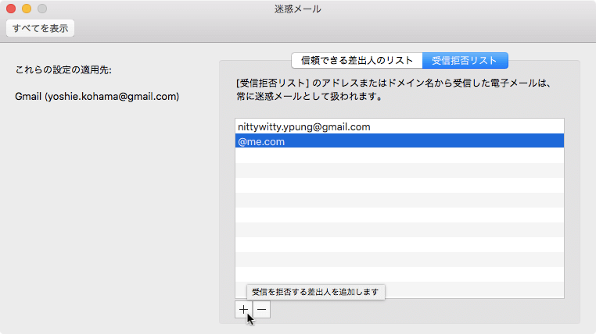Viewport: 596px width, 334px height.
Task: Select the 受信拒否リスト tab
Action: coord(465,61)
